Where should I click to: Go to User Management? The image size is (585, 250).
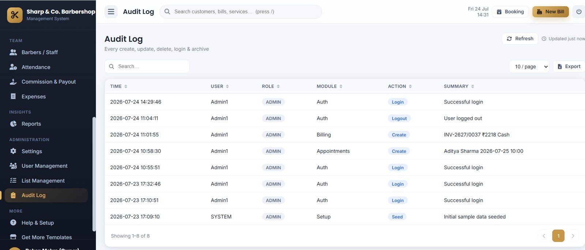pos(46,166)
